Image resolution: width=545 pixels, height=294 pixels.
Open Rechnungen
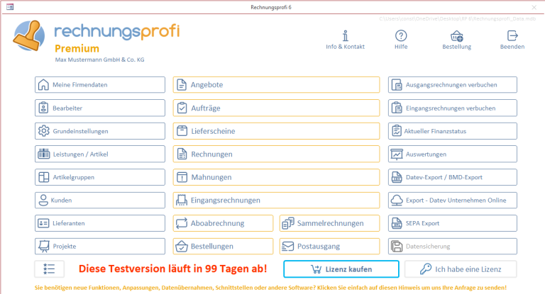[276, 154]
